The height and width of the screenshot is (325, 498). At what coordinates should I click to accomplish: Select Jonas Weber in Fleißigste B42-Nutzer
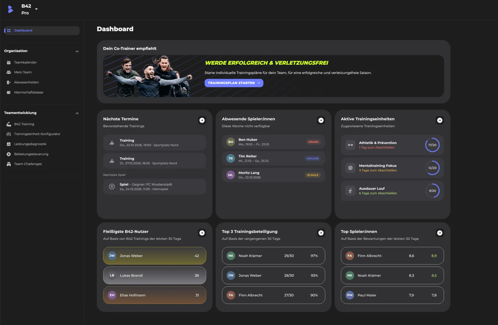coord(155,256)
